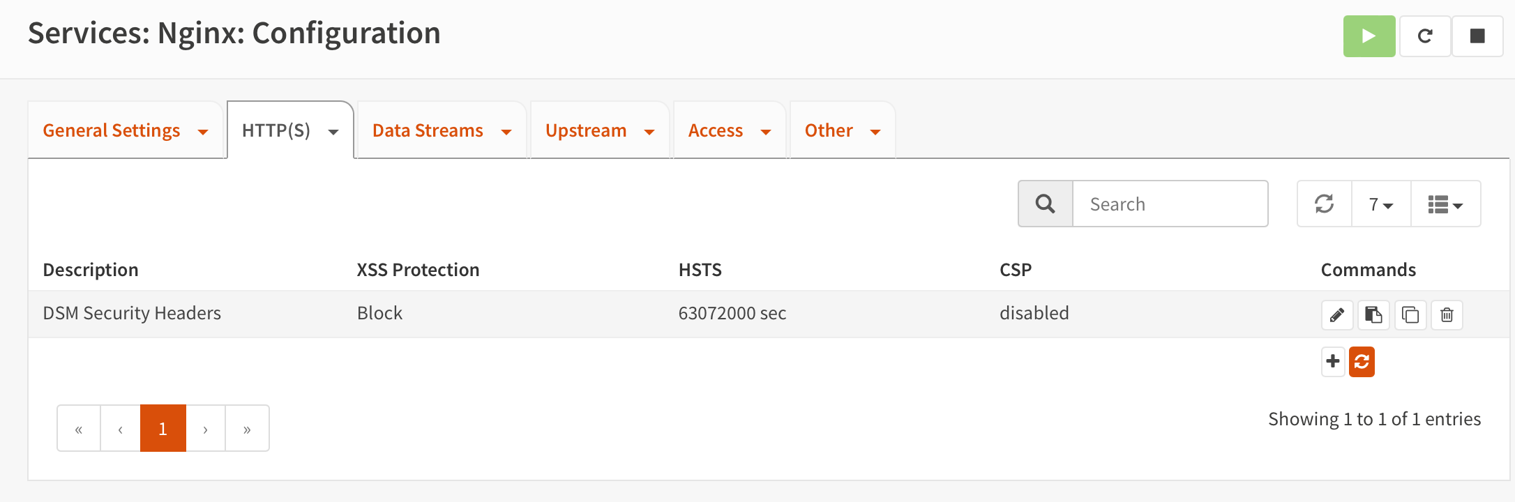Restart the Nginx service

pyautogui.click(x=1425, y=36)
